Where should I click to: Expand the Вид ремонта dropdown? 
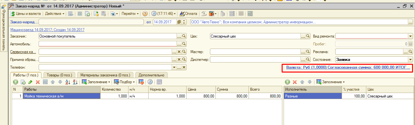pyautogui.click(x=410, y=36)
